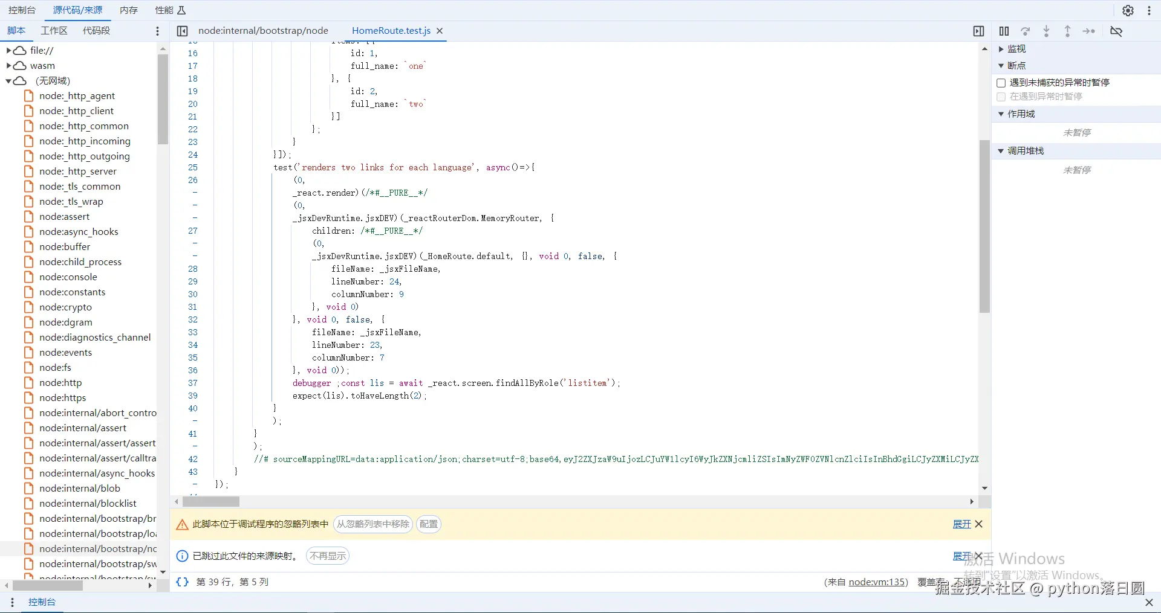
Task: Click the node:assert file icon
Action: (x=28, y=216)
